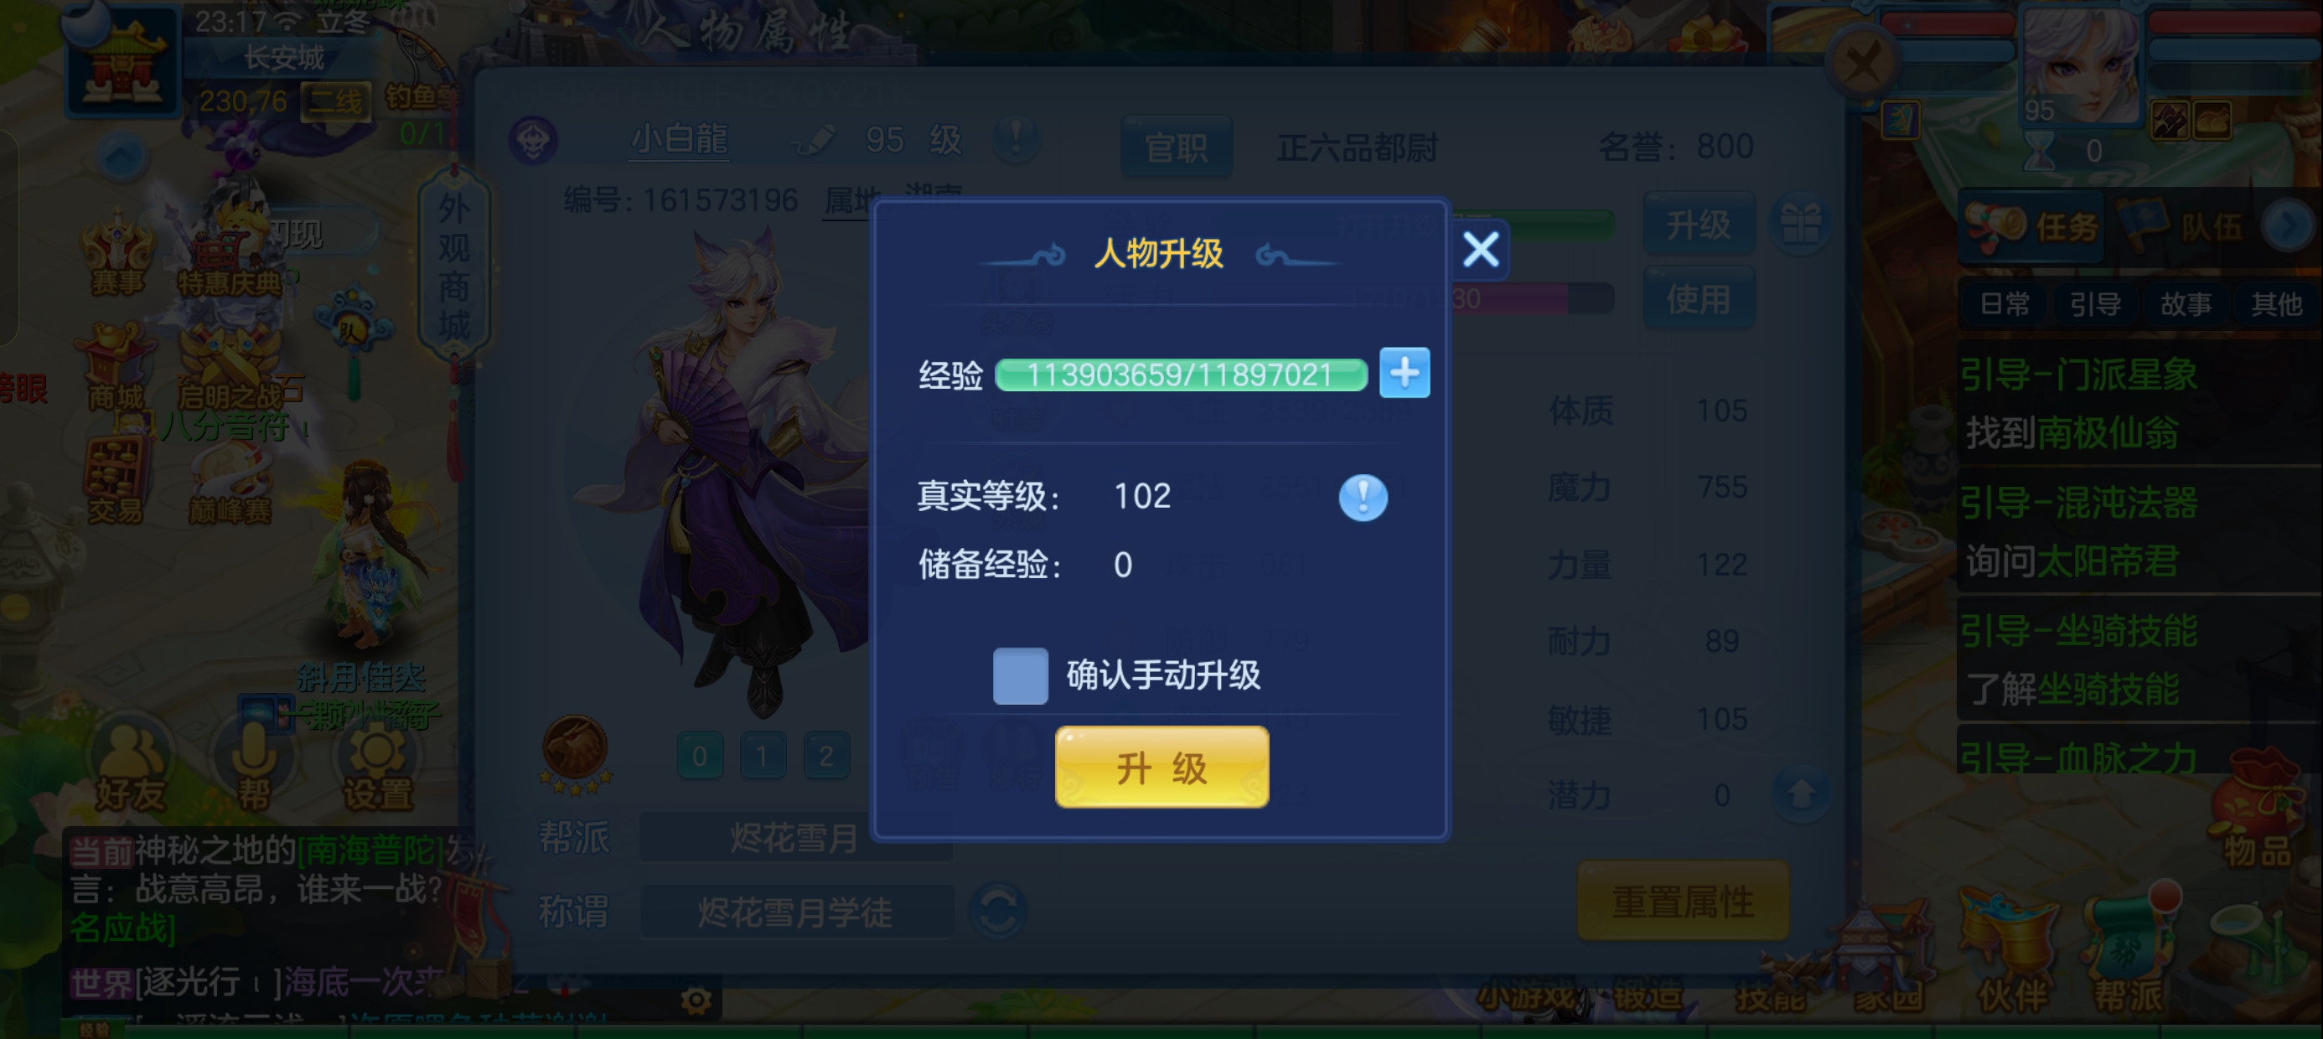Check the 确认手动升级 confirm checkbox
The image size is (2323, 1039).
1020,675
